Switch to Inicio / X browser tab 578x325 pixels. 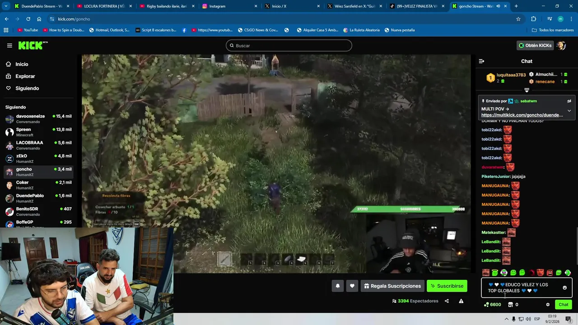pyautogui.click(x=291, y=6)
